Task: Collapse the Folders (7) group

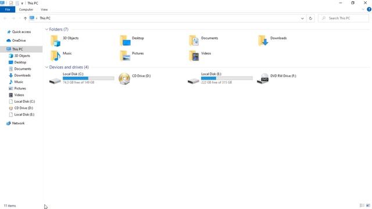Action: click(x=46, y=30)
